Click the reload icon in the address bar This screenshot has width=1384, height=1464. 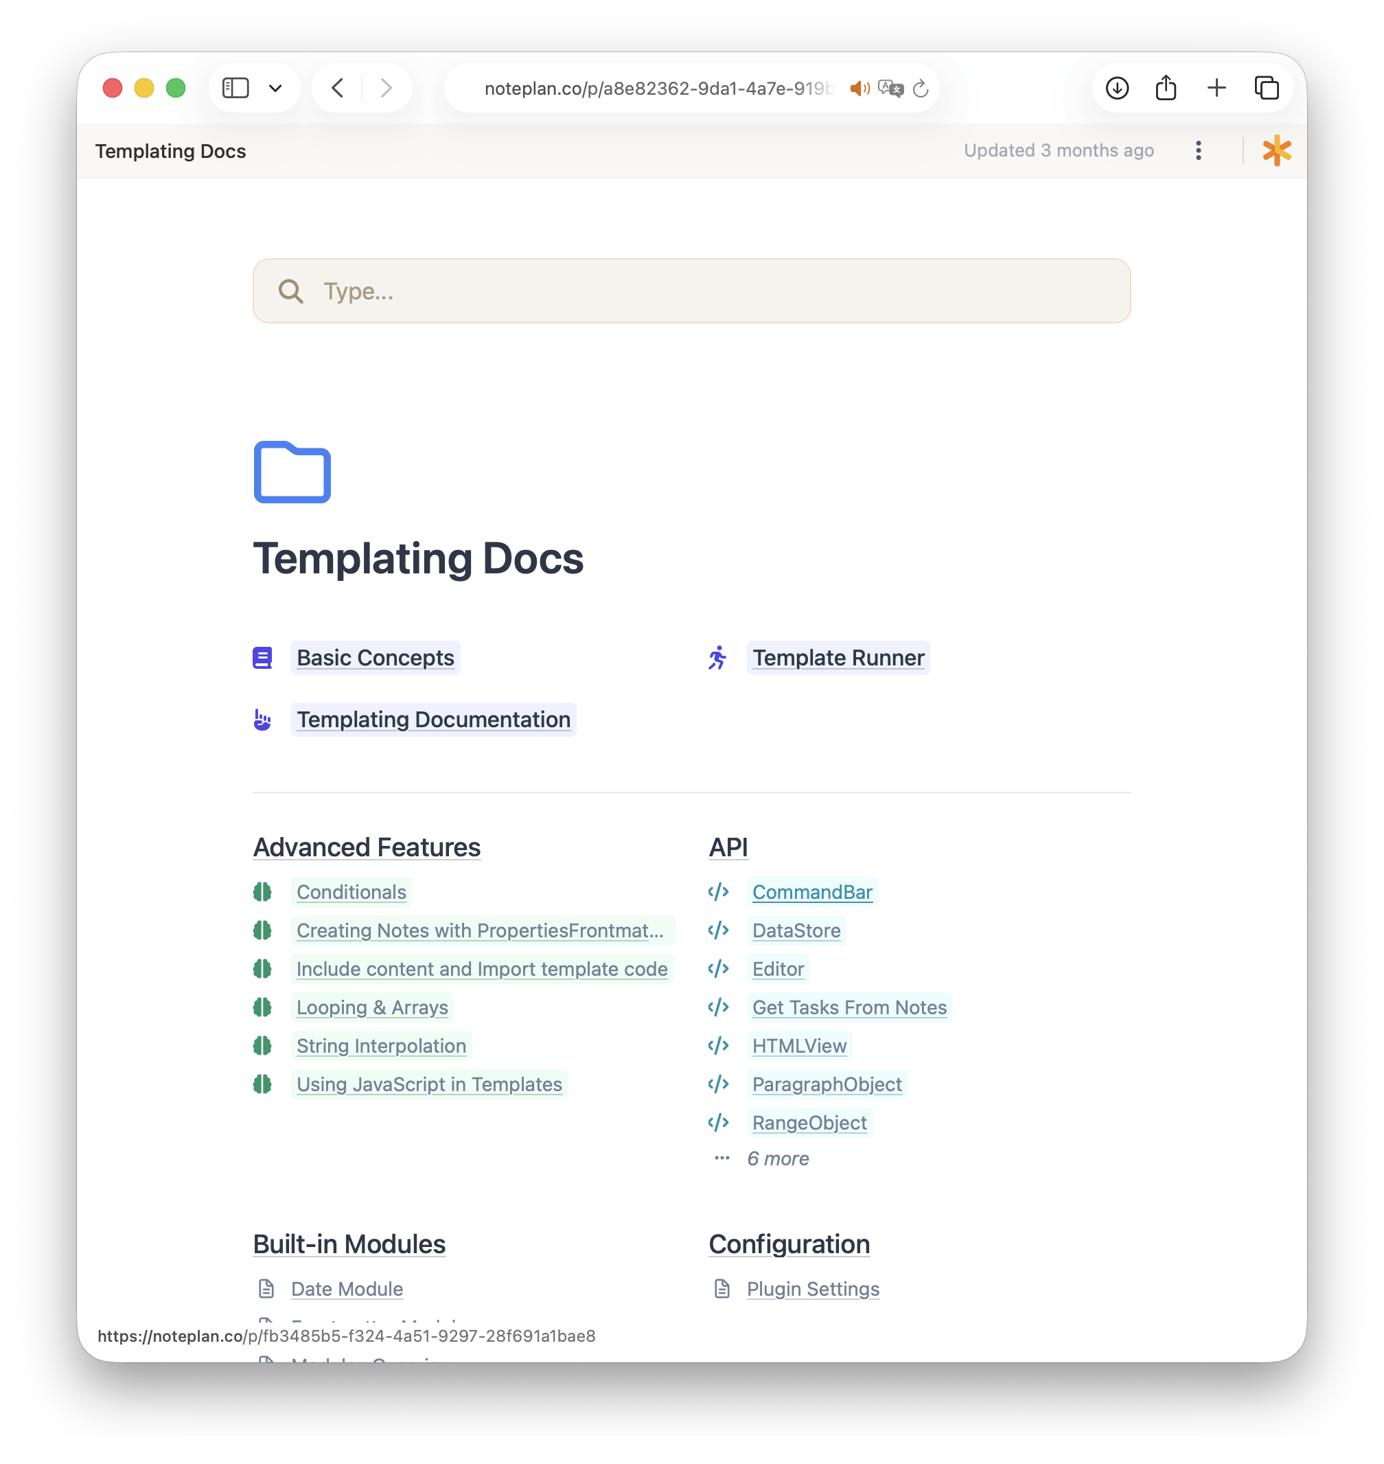(x=920, y=89)
